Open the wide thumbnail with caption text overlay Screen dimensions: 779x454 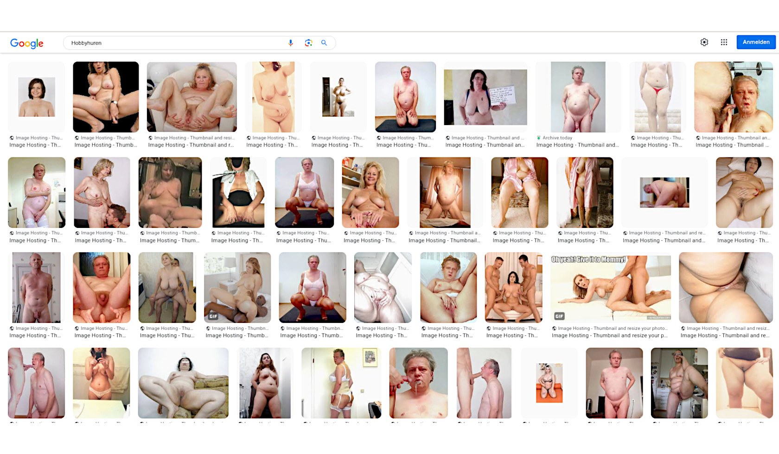tap(611, 288)
